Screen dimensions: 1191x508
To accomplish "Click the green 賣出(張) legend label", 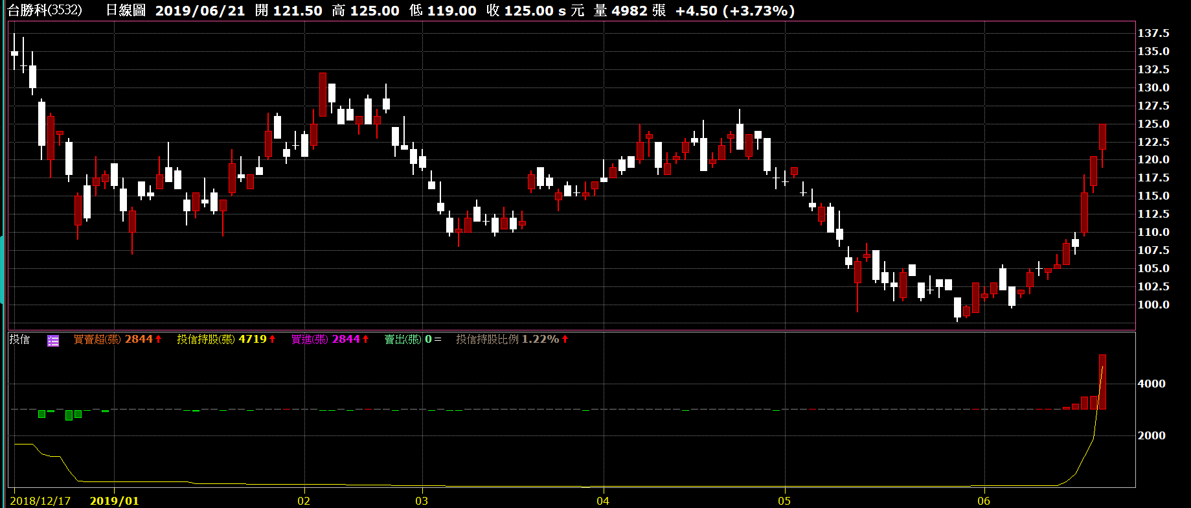I will 403,339.
